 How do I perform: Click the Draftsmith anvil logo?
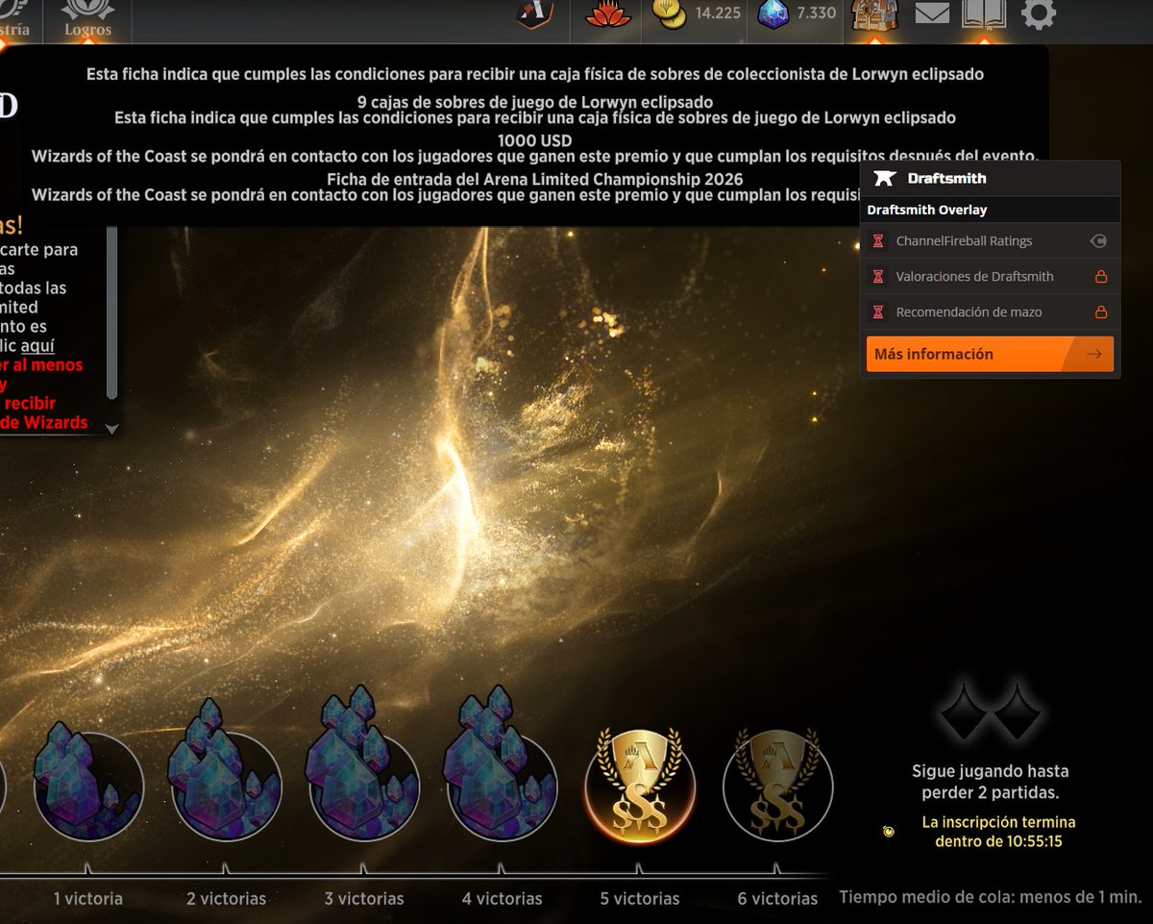tap(884, 178)
